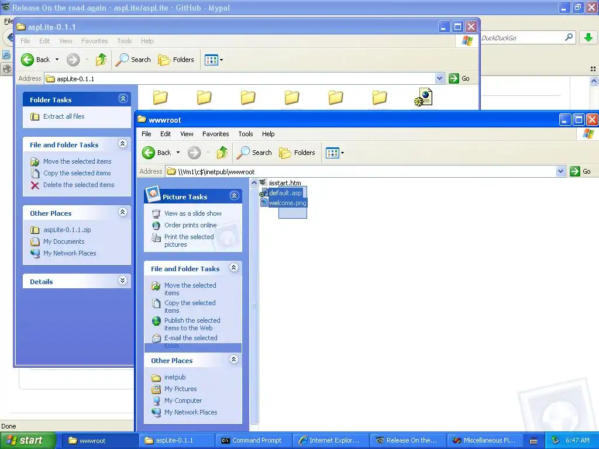
Task: Go back in the wwwroot window
Action: pyautogui.click(x=157, y=153)
